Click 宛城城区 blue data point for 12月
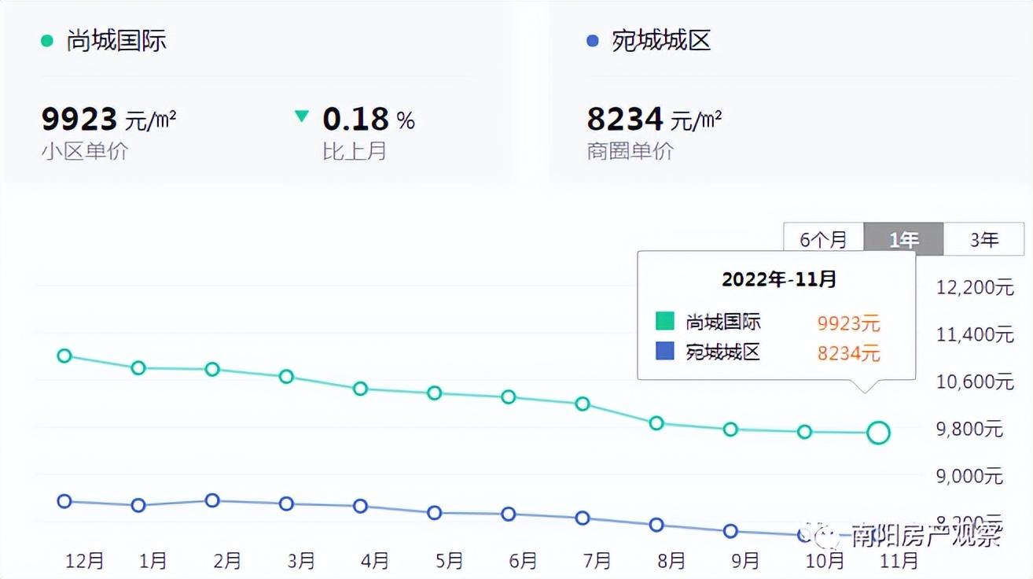This screenshot has height=579, width=1033. pos(64,501)
